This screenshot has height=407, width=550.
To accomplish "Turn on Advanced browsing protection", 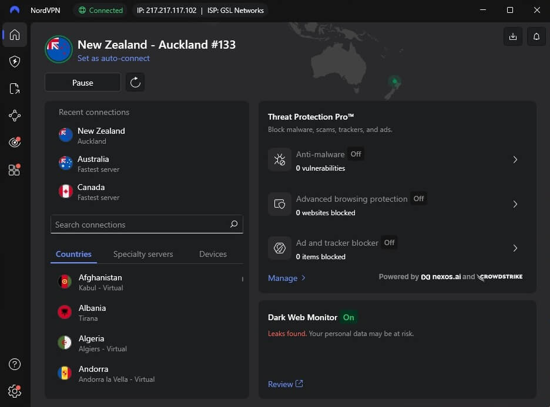I will [418, 199].
